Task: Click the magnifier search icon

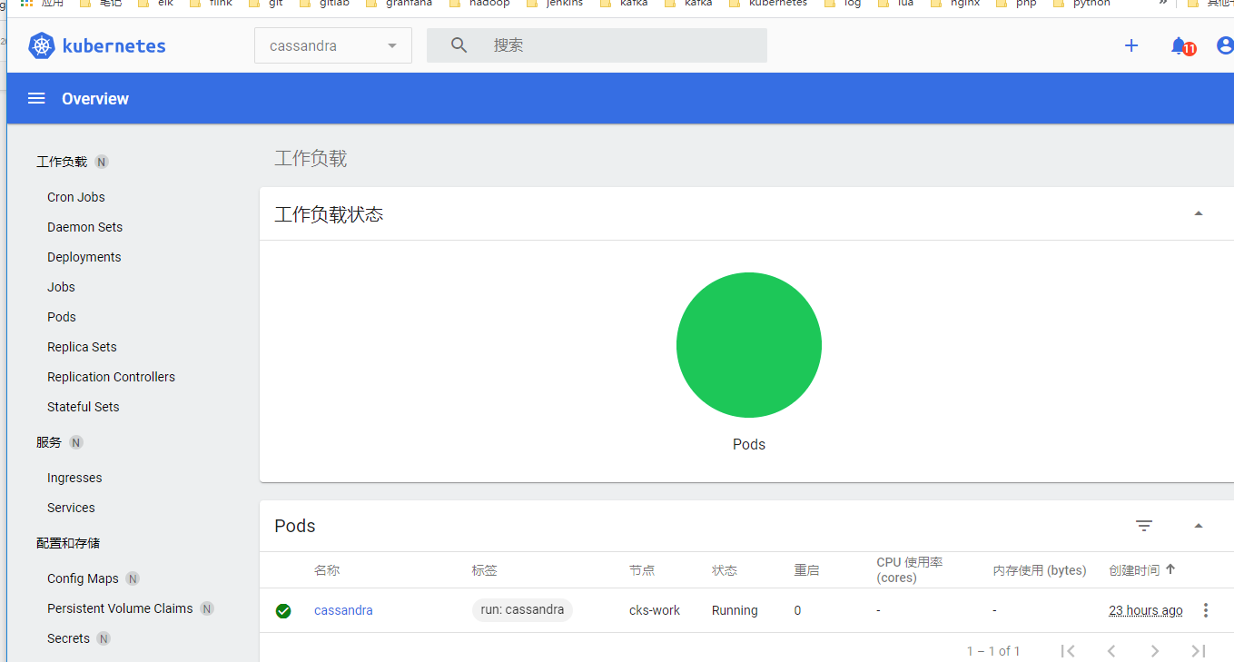Action: (x=459, y=45)
